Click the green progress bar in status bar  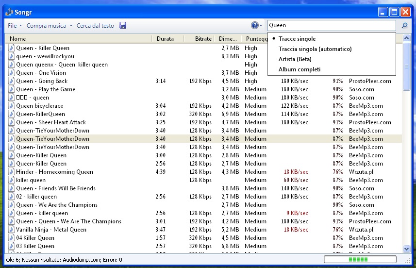pos(359,260)
